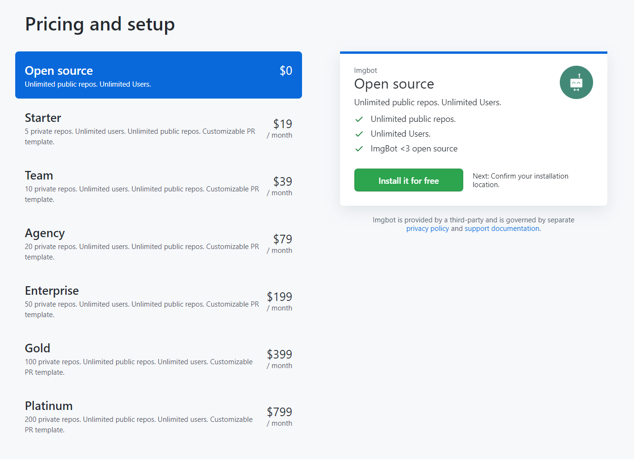Screen dimensions: 634x459
Task: Click 'Unlimited public repos.' checklist feature text
Action: (x=413, y=119)
